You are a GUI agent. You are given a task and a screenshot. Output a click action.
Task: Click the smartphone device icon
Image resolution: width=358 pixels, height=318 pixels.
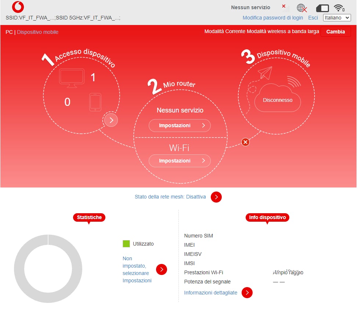click(95, 102)
